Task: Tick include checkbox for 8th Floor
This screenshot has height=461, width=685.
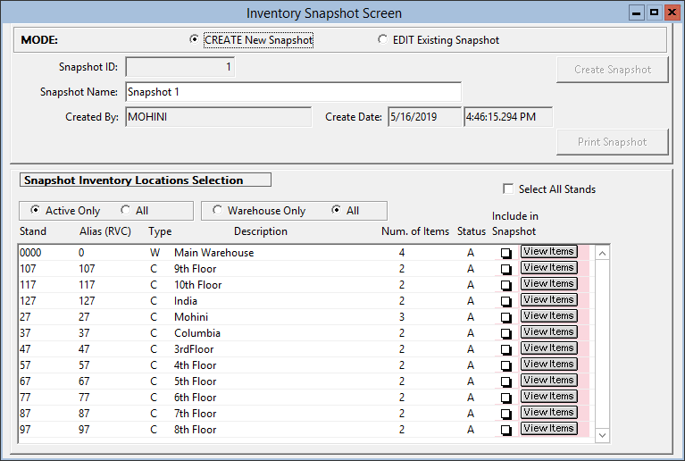Action: (505, 430)
